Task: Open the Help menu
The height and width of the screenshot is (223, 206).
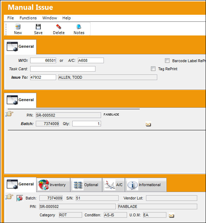Action: pos(67,18)
